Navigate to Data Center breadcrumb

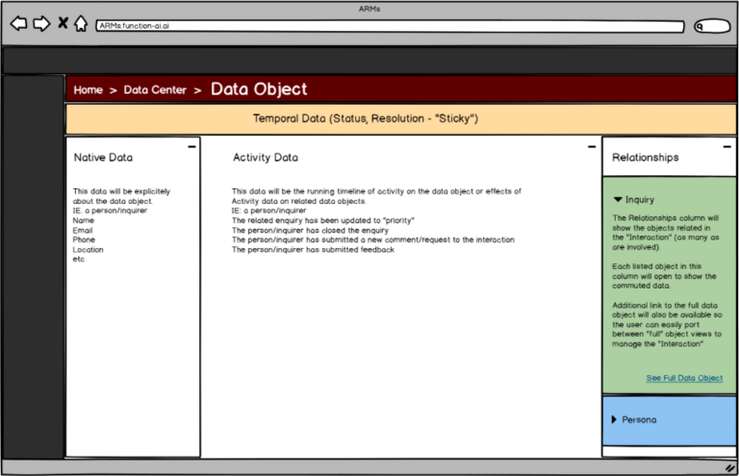[x=155, y=90]
